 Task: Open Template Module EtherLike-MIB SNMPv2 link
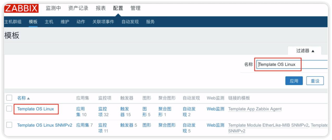tap(268, 125)
